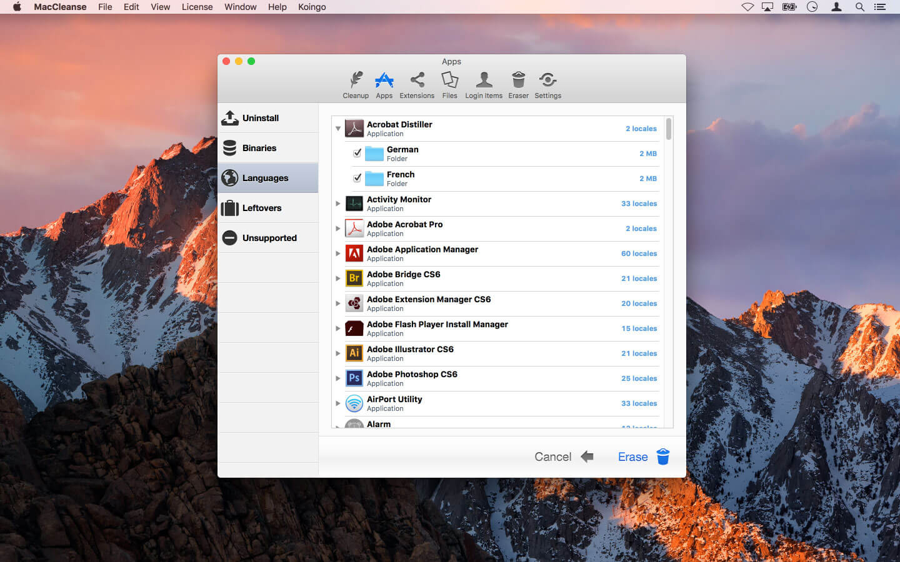Open the Files toolbar section
The width and height of the screenshot is (900, 562).
point(450,85)
